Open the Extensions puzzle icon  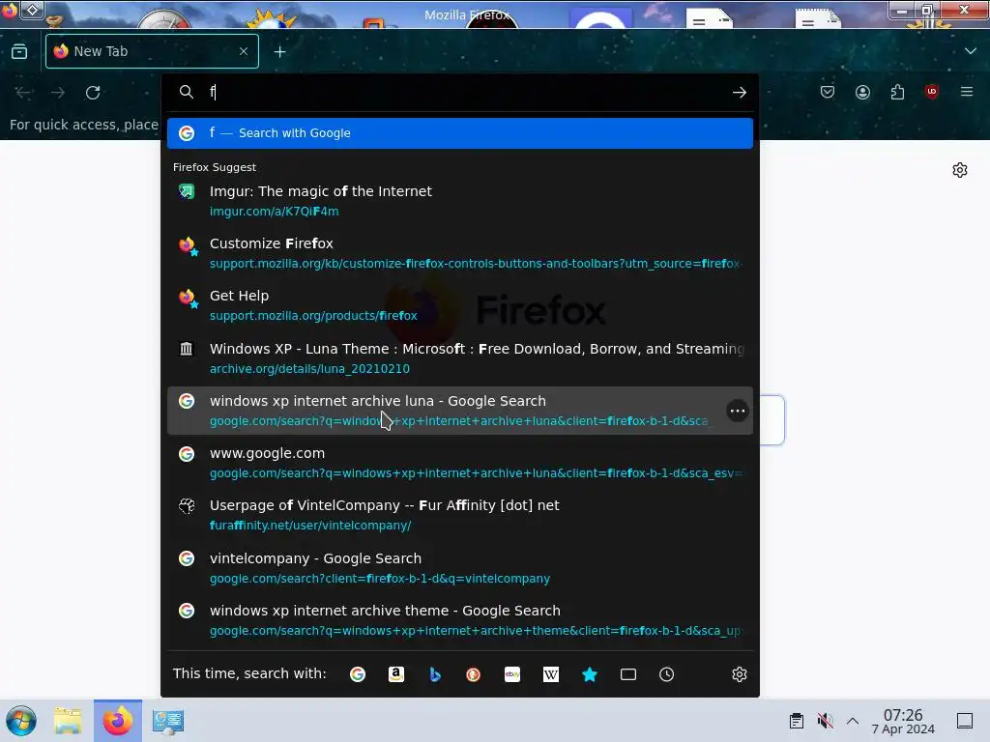pos(897,92)
